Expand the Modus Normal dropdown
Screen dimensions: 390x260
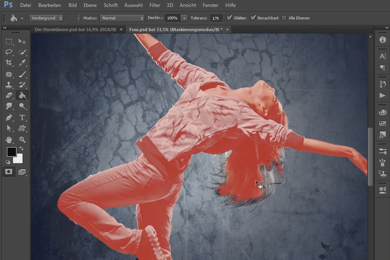click(122, 18)
